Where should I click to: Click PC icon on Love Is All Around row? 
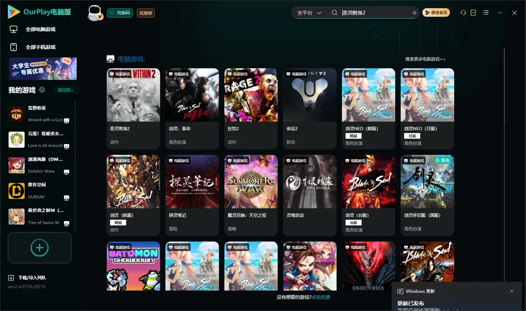66,146
